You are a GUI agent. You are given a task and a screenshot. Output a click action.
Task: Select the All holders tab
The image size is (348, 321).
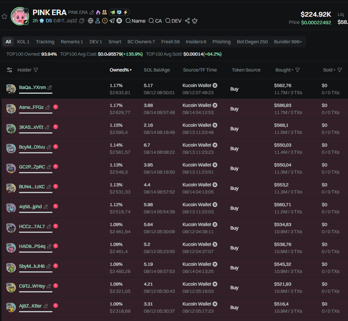(8, 42)
